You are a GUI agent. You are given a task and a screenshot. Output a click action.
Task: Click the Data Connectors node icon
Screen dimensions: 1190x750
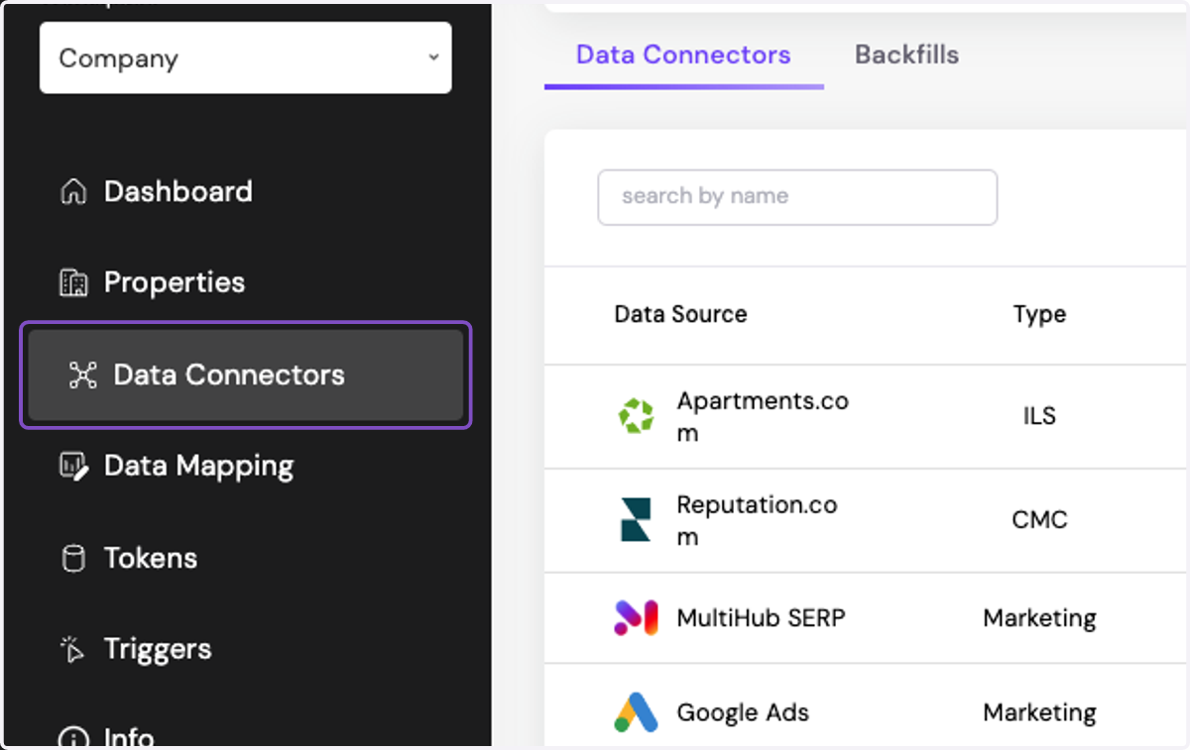(83, 375)
